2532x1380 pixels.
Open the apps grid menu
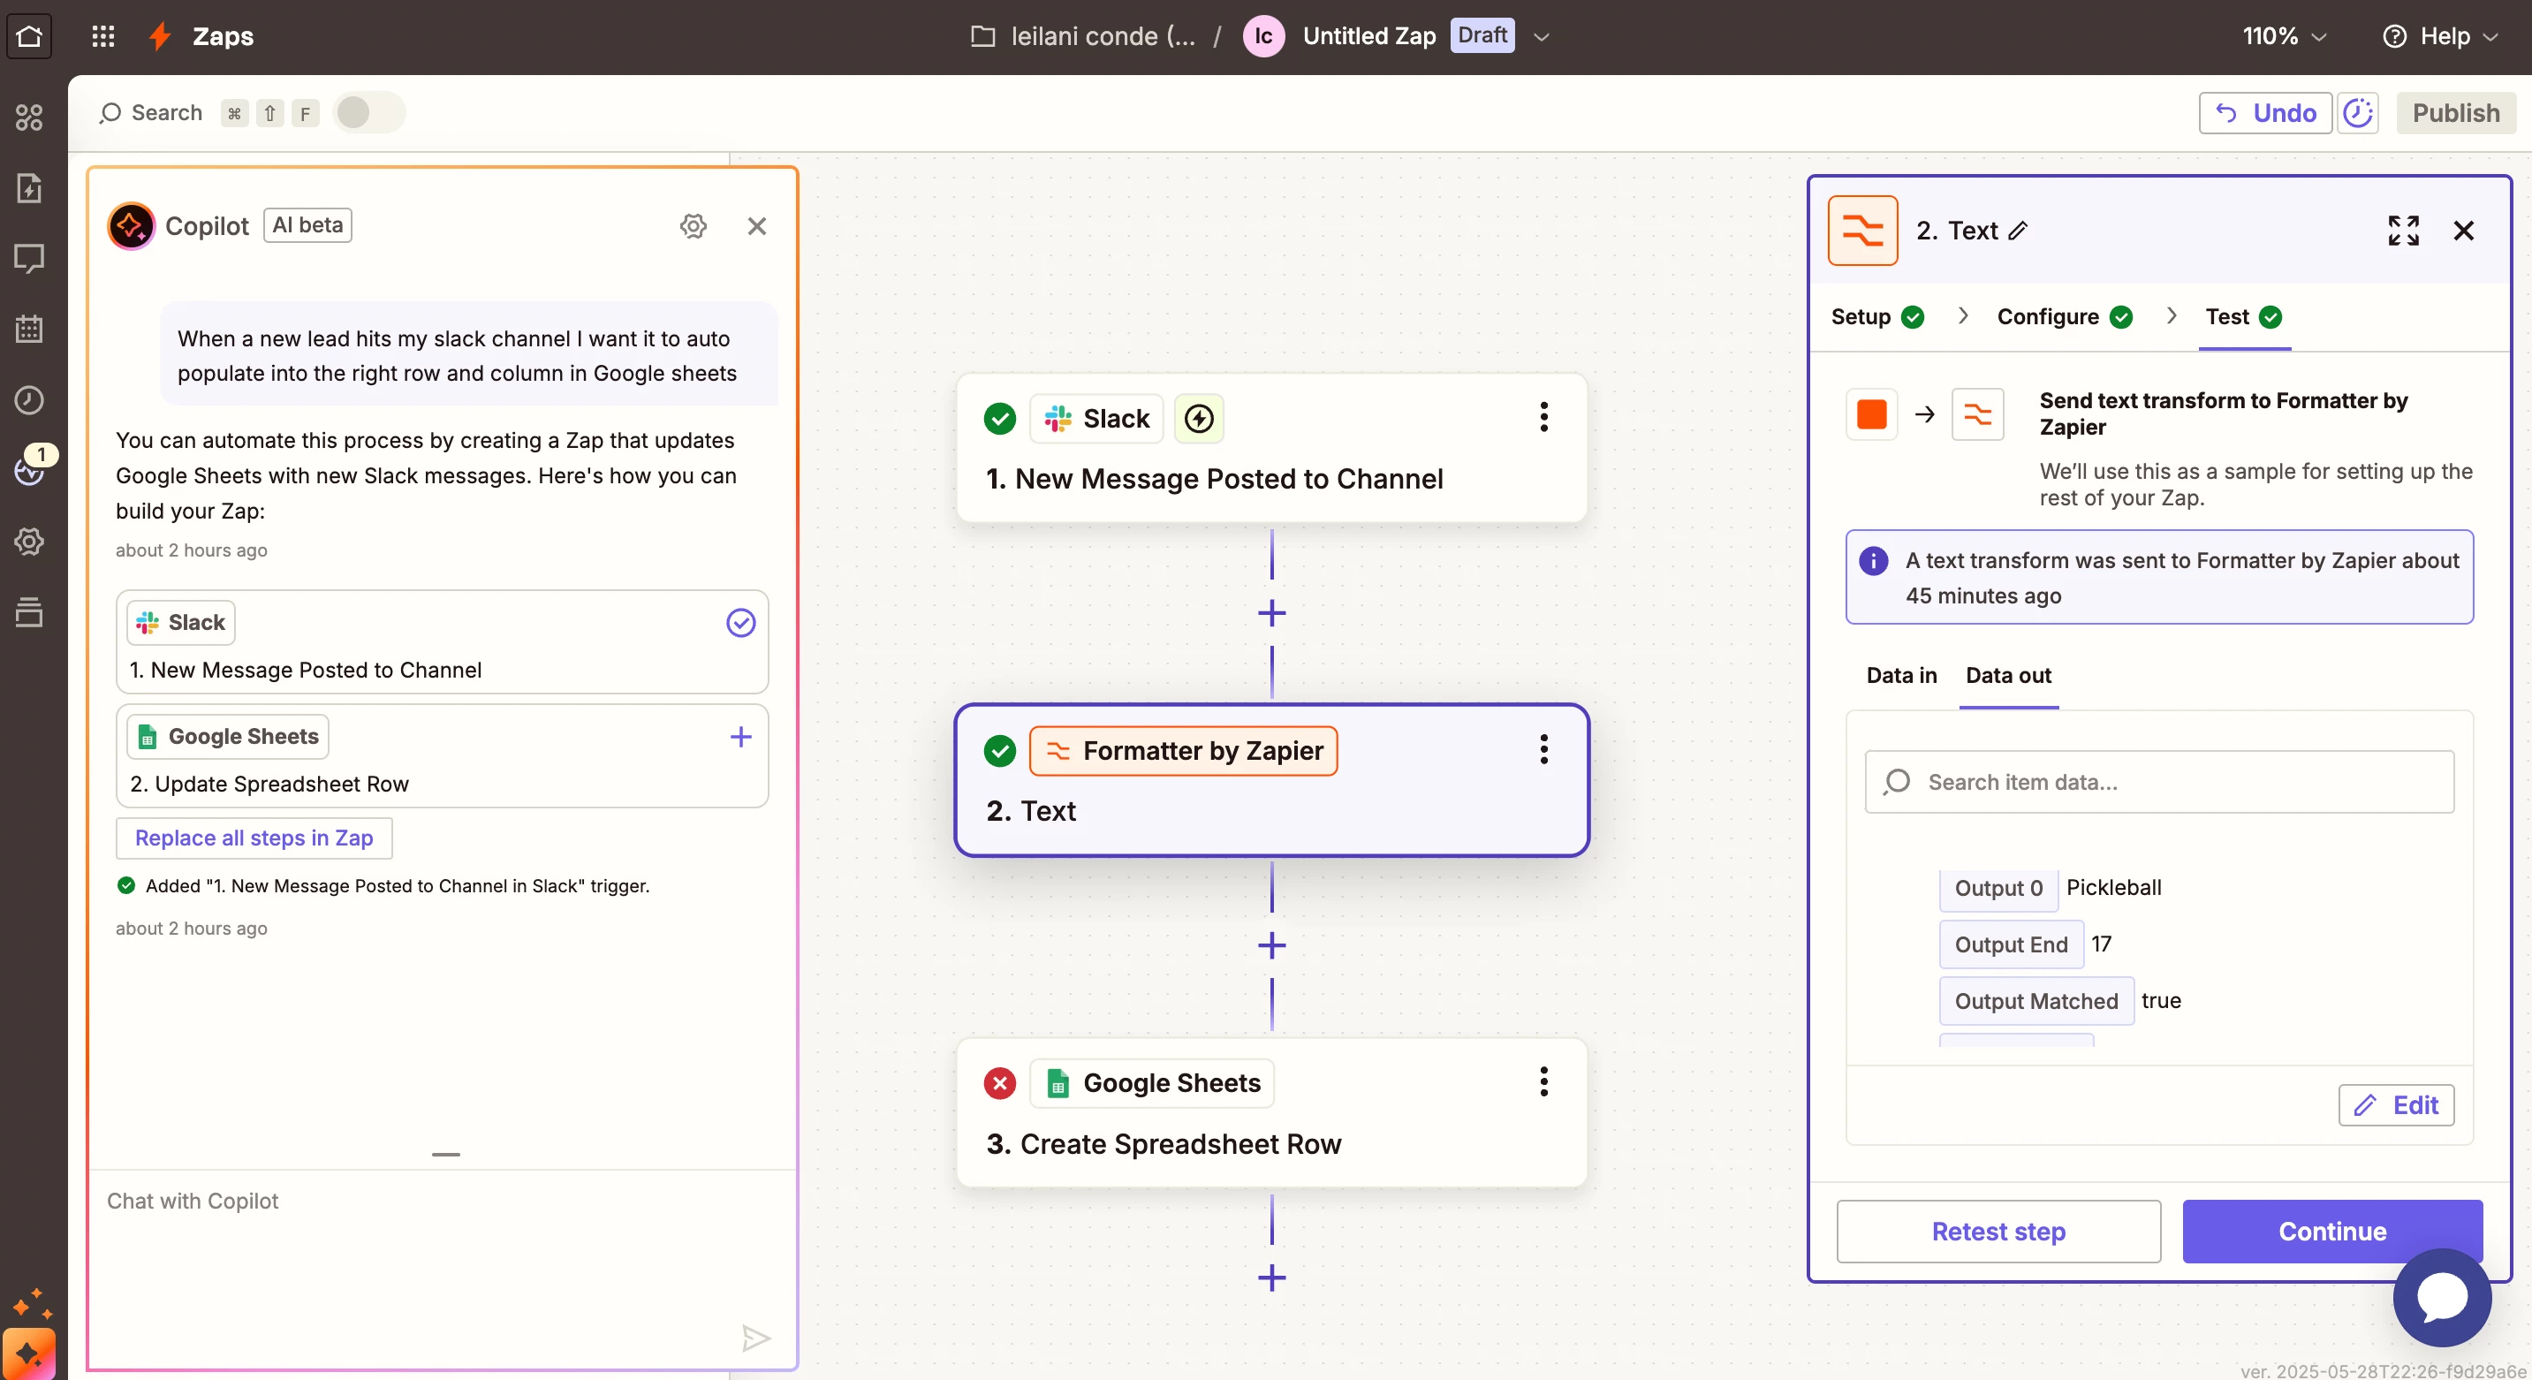(x=103, y=36)
